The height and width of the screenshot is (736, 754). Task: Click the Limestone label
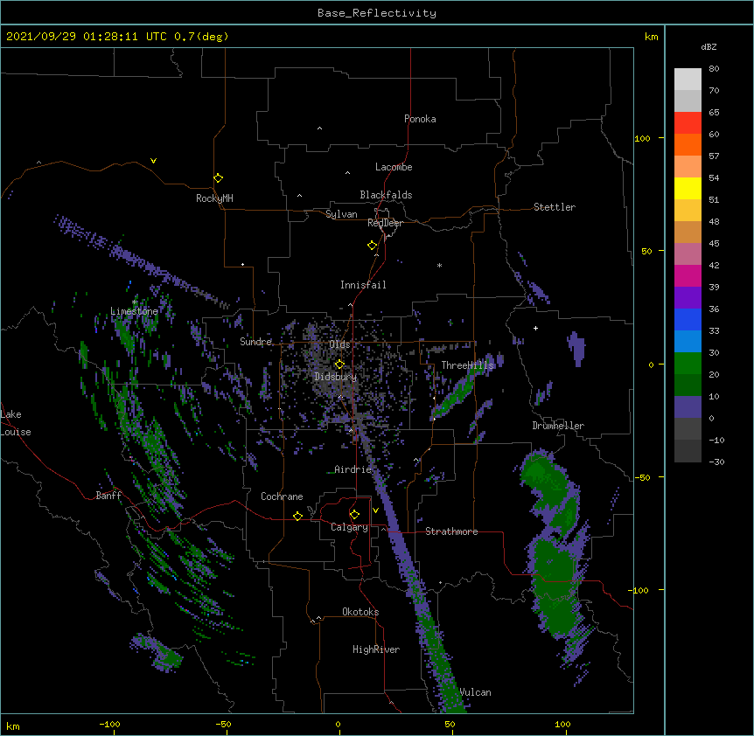pyautogui.click(x=134, y=311)
